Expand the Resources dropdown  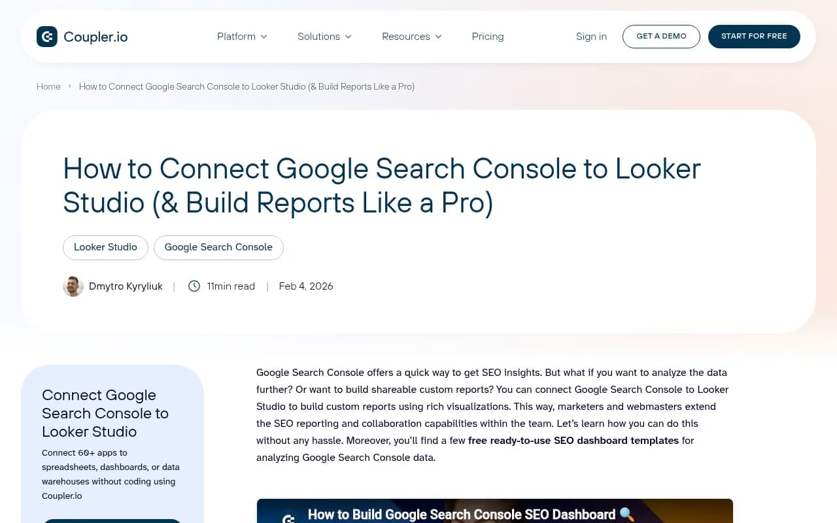[411, 37]
